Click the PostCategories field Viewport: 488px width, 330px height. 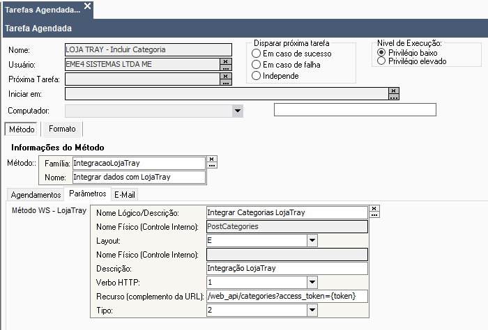pos(287,226)
